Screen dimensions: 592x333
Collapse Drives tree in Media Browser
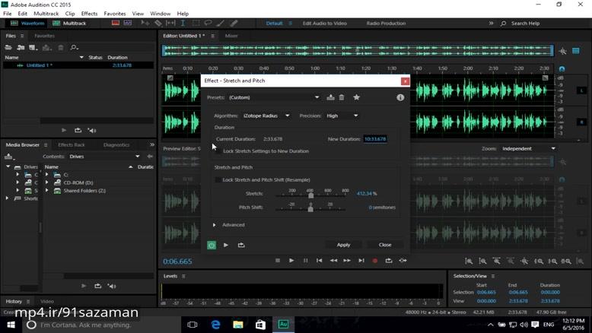pyautogui.click(x=8, y=166)
